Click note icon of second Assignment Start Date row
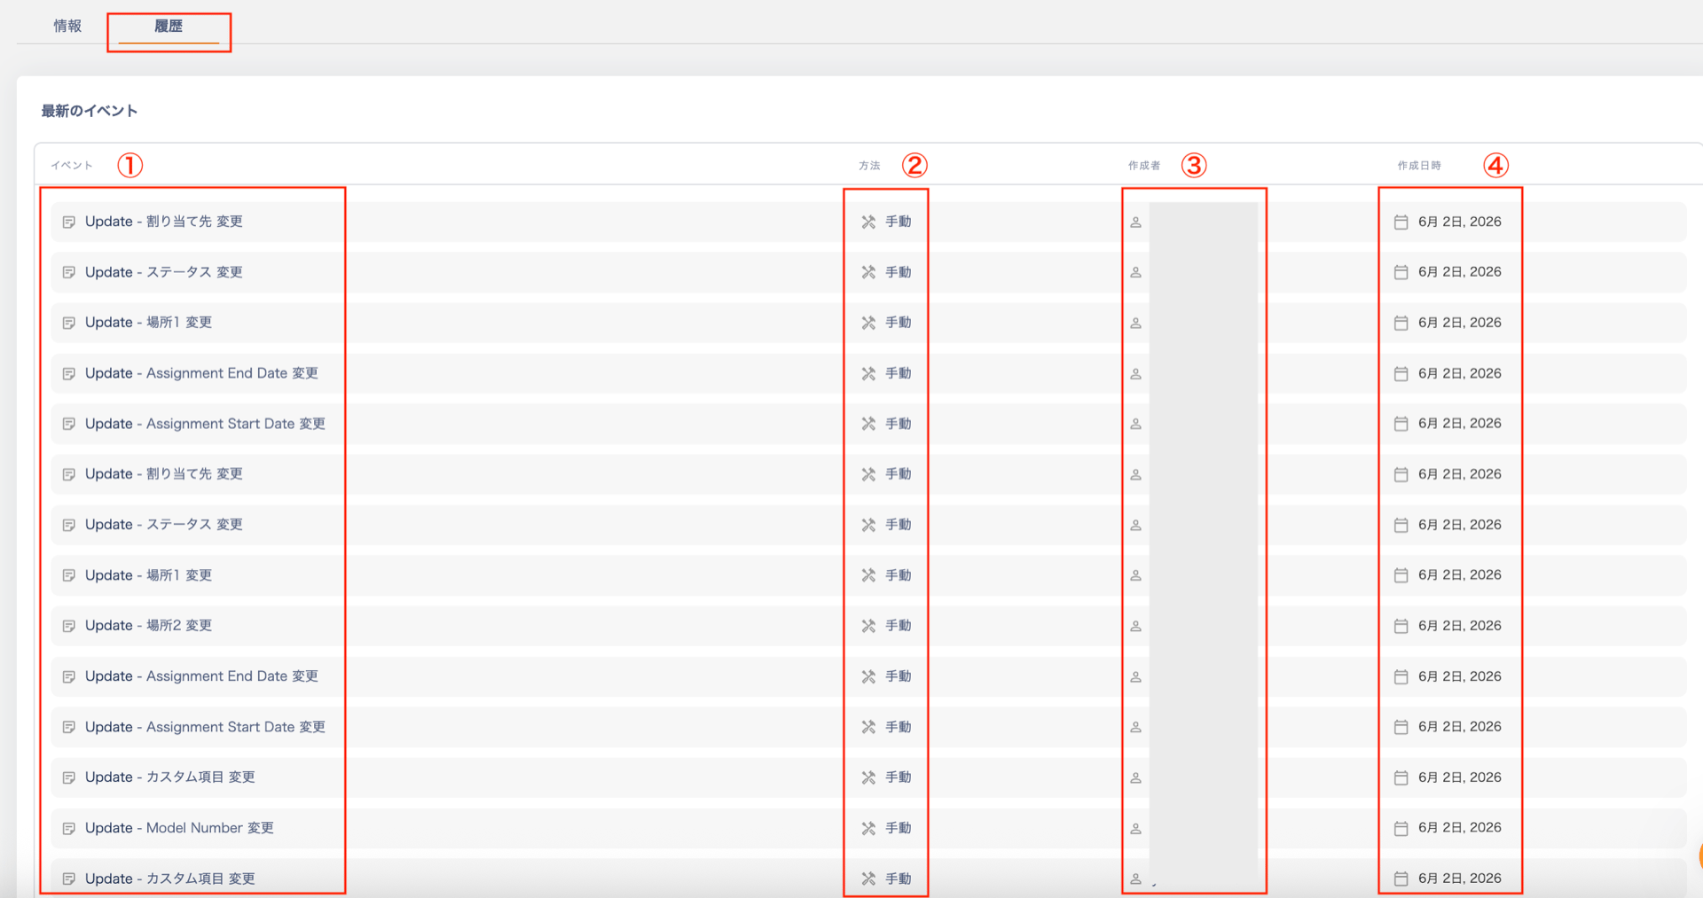This screenshot has width=1703, height=898. 68,727
